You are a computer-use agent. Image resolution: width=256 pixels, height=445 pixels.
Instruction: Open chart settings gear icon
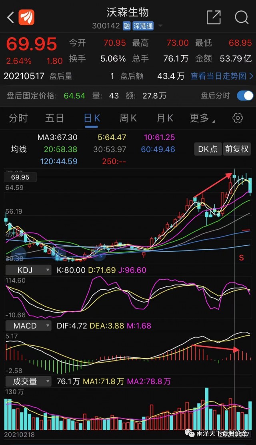[x=238, y=118]
